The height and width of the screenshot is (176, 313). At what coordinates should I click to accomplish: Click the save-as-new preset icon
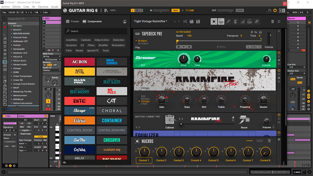click(198, 21)
